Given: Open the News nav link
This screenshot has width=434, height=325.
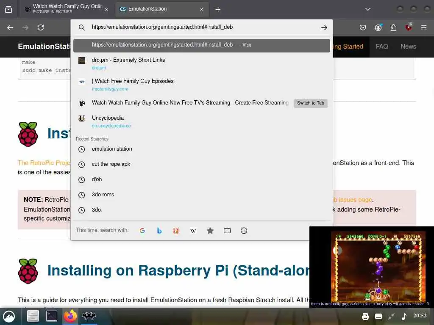Looking at the screenshot, I should tap(408, 47).
